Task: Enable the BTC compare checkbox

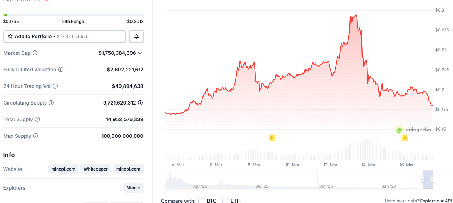Action: [201, 201]
